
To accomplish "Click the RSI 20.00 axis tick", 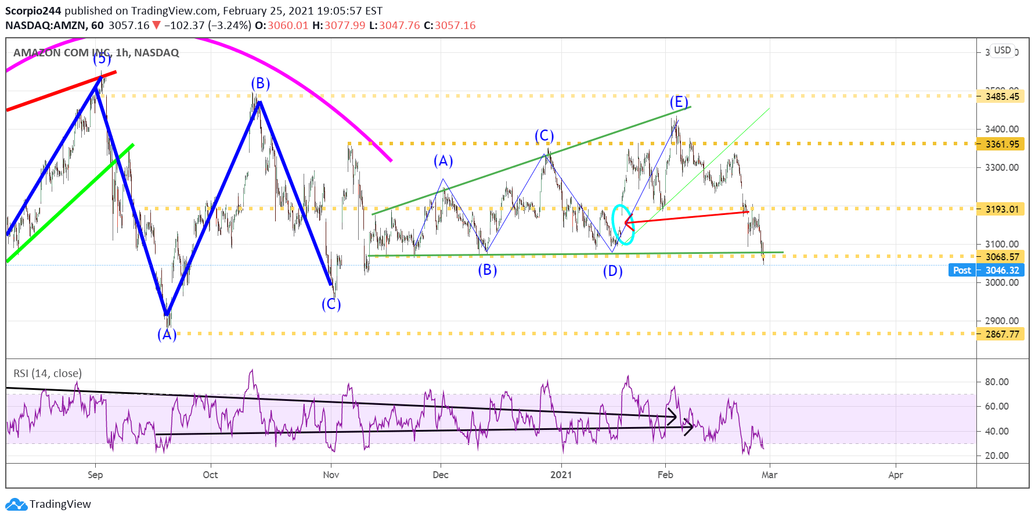I will pos(997,456).
